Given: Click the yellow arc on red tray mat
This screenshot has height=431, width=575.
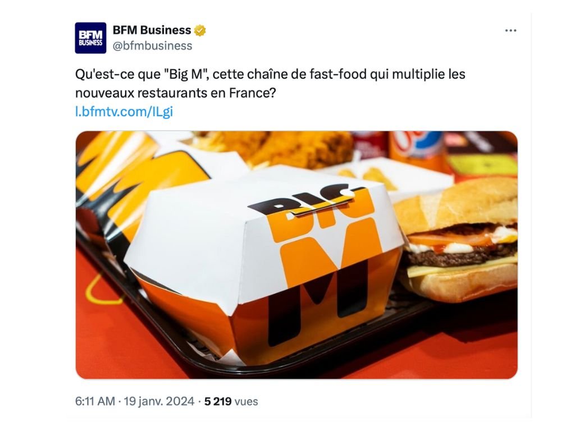Looking at the screenshot, I should coord(100,291).
